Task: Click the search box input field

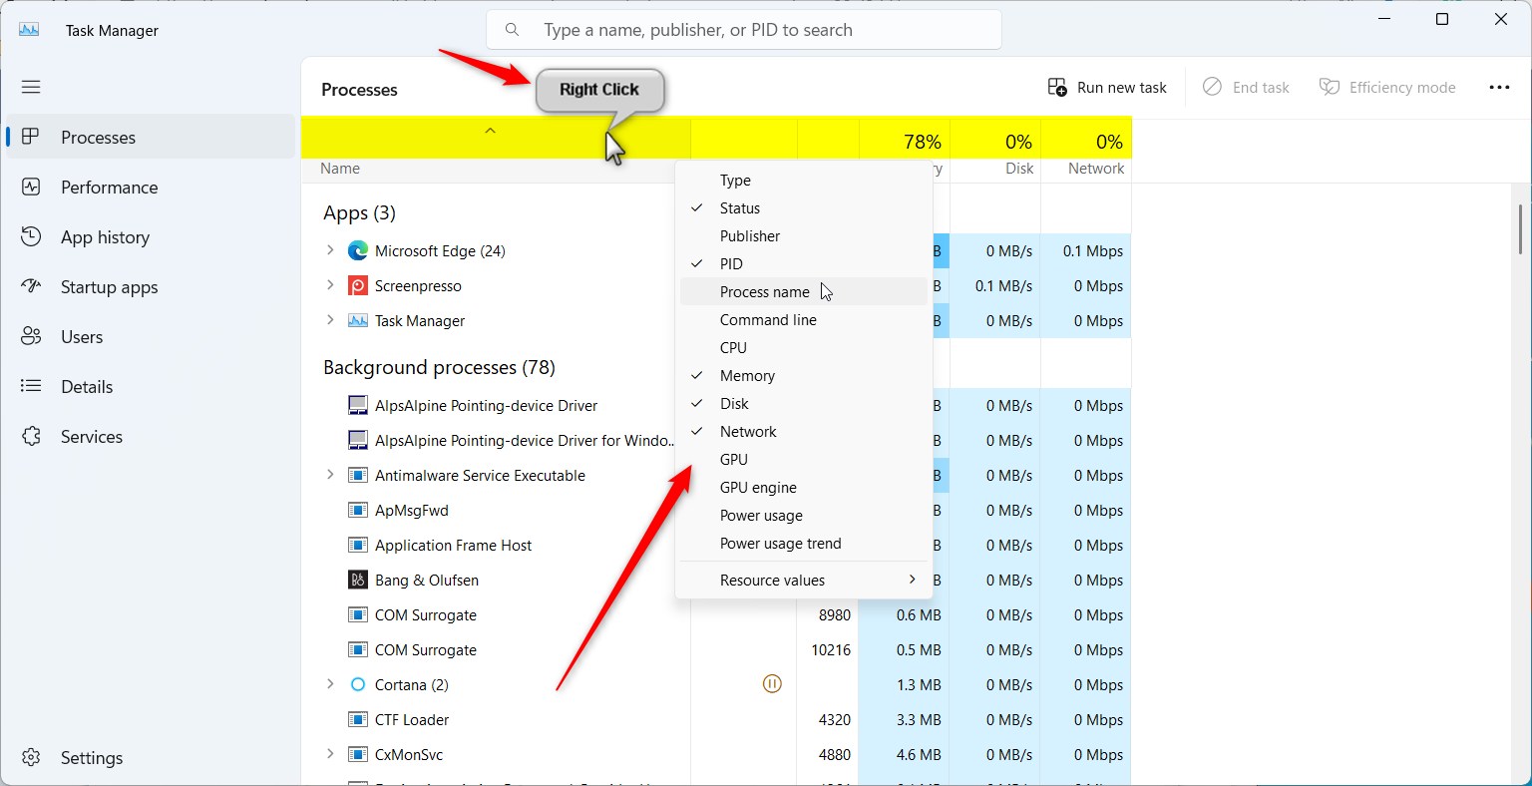Action: pyautogui.click(x=744, y=30)
